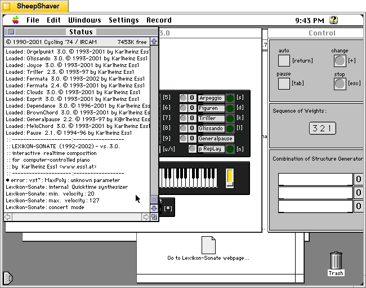Click the p RepLay module label

pyautogui.click(x=211, y=149)
